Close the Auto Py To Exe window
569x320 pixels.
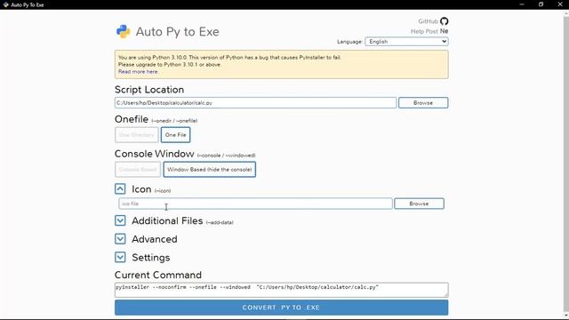[560, 4]
